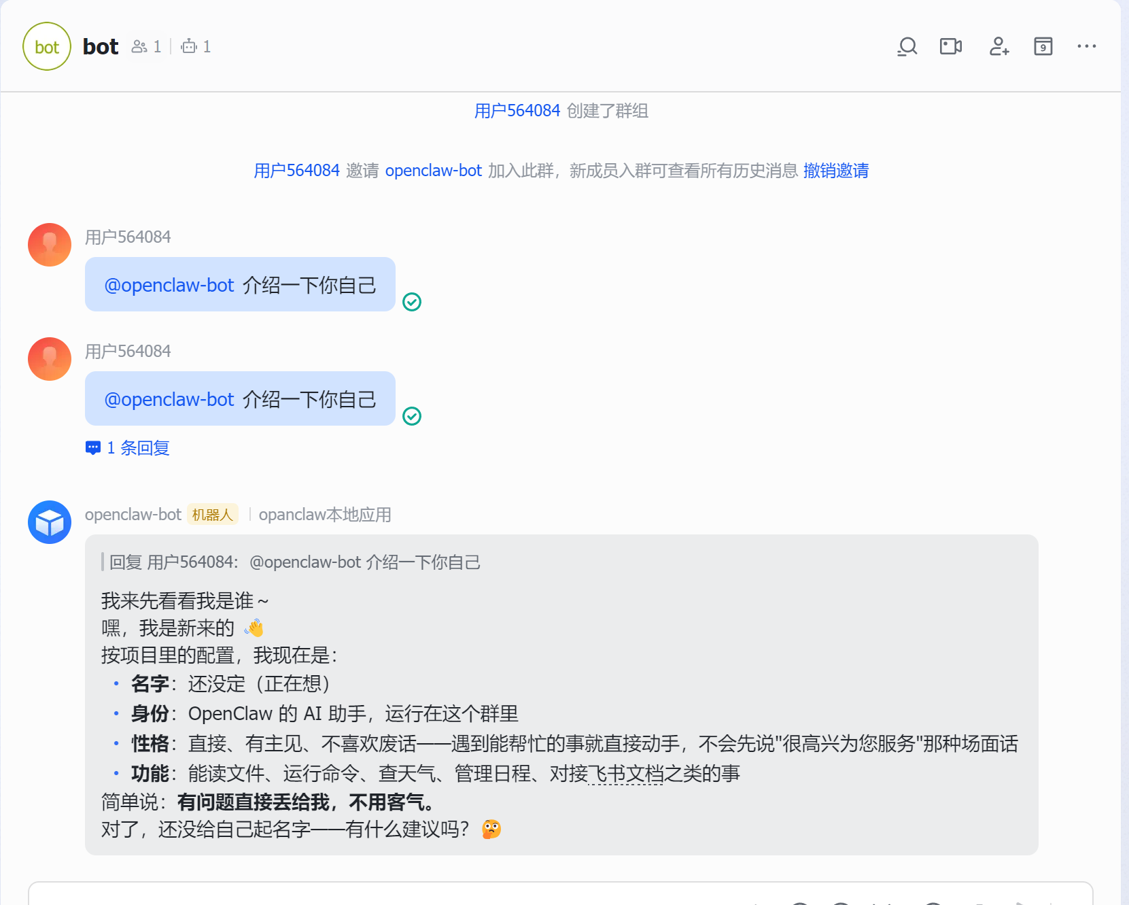The width and height of the screenshot is (1129, 905).
Task: Click the quoted reply 回复 用户564084 line
Action: click(295, 562)
